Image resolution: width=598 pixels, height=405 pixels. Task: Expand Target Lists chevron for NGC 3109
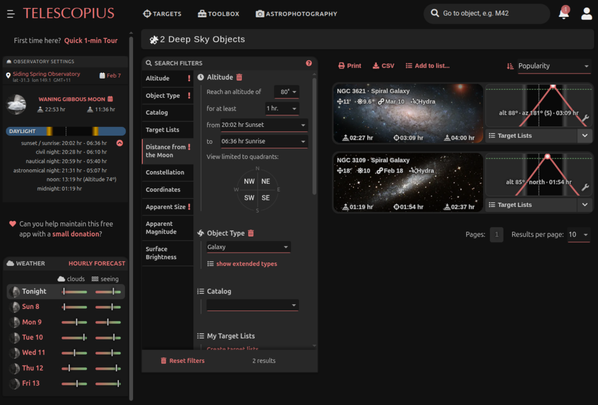pyautogui.click(x=585, y=205)
